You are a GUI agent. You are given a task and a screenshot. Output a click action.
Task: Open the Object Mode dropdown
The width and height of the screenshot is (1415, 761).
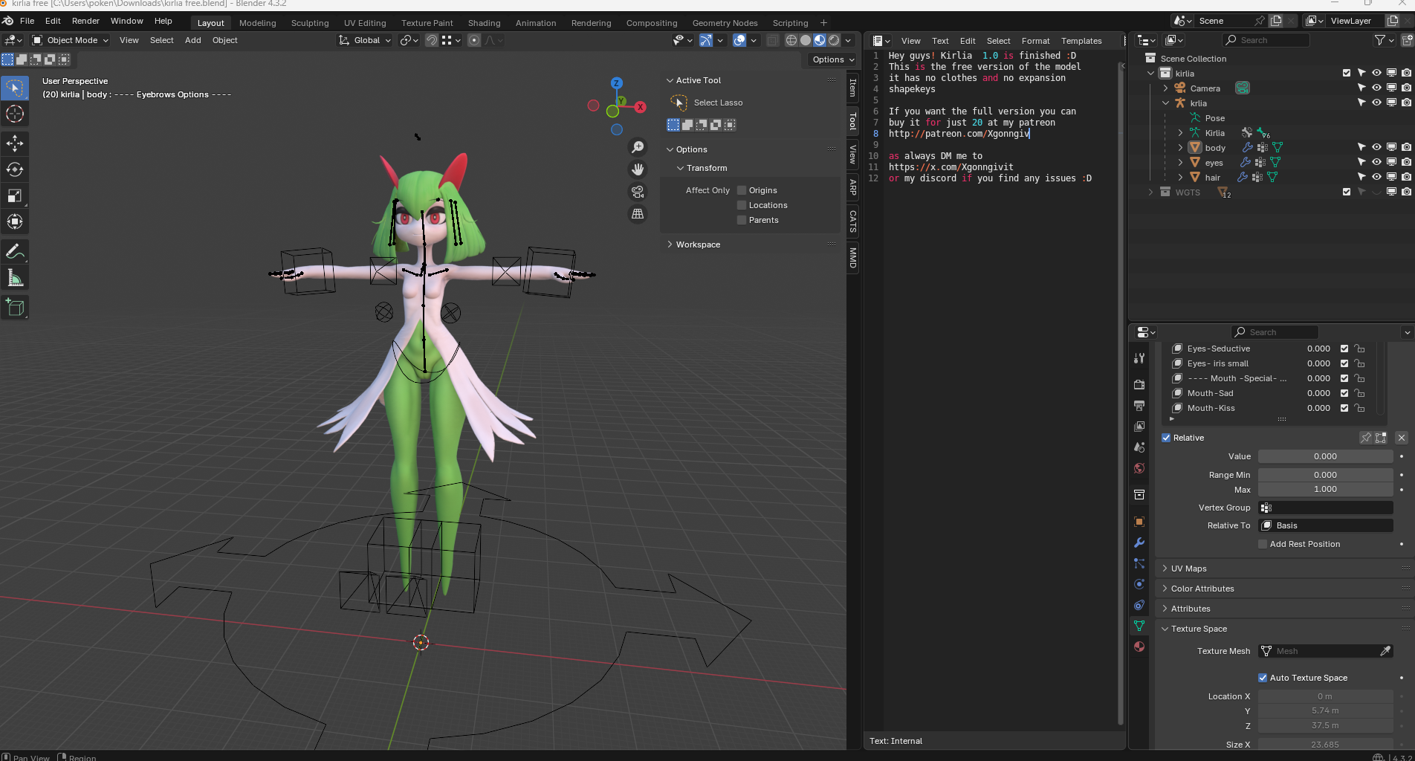point(71,40)
